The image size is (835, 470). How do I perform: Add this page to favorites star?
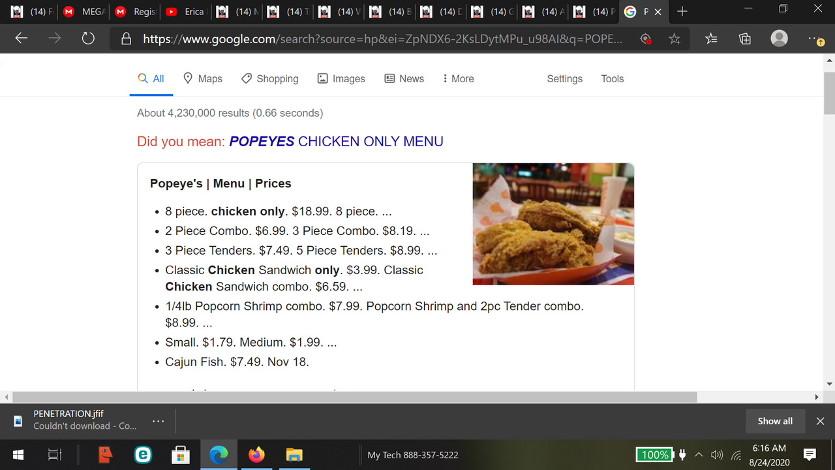tap(675, 39)
